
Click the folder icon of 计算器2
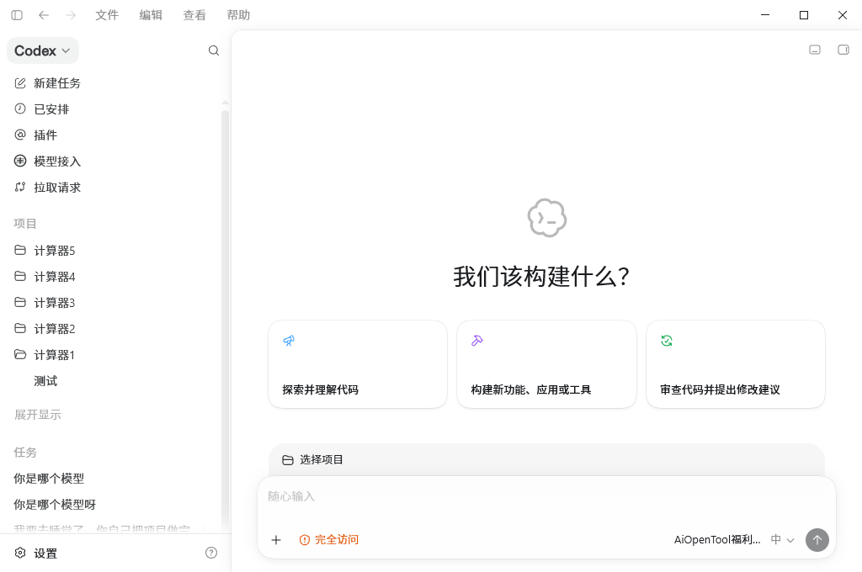[x=20, y=328]
